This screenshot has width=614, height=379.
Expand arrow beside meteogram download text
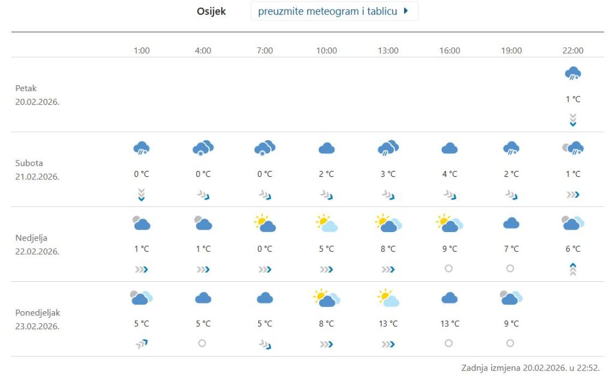tap(407, 11)
